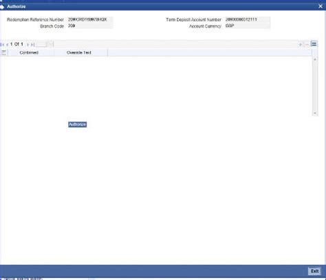The width and height of the screenshot is (326, 280).
Task: Jump to last page of records
Action: (32, 44)
